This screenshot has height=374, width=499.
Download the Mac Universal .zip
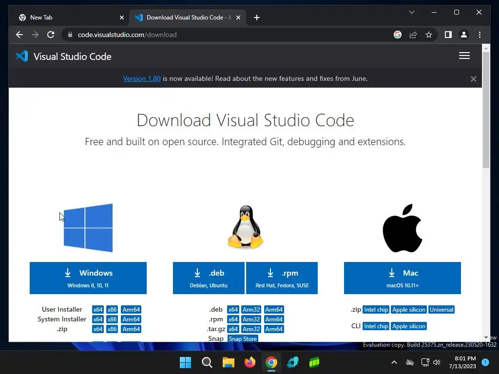441,310
